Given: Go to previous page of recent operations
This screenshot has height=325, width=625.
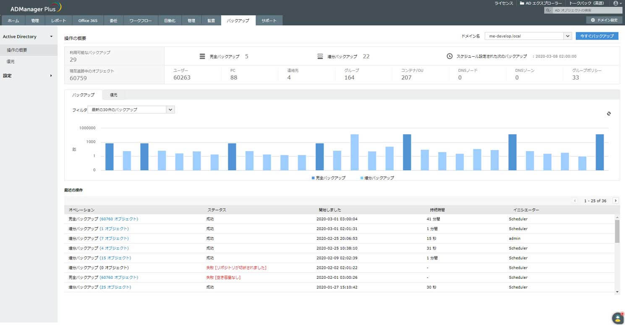Looking at the screenshot, I should pos(575,201).
